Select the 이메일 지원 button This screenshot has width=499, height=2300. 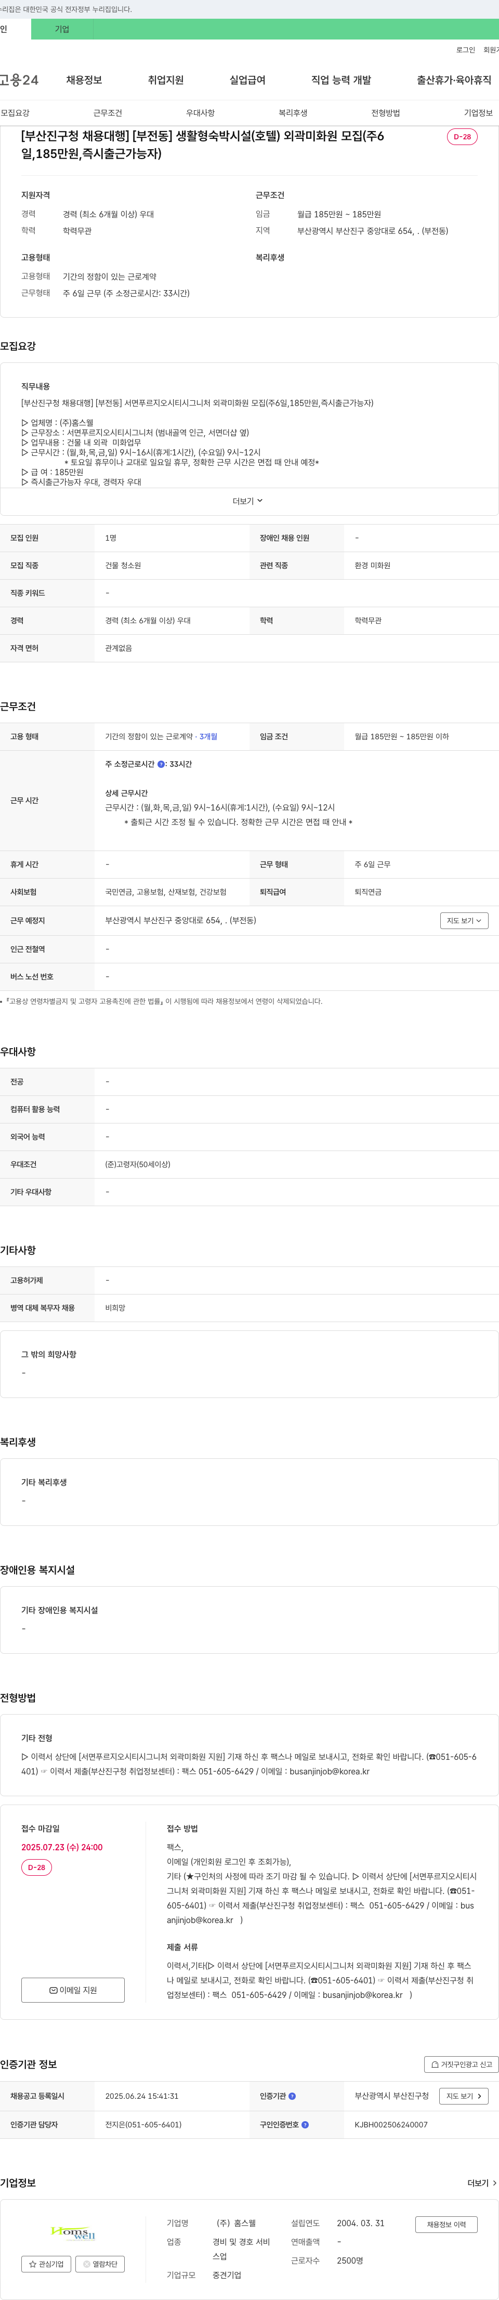coord(73,1990)
